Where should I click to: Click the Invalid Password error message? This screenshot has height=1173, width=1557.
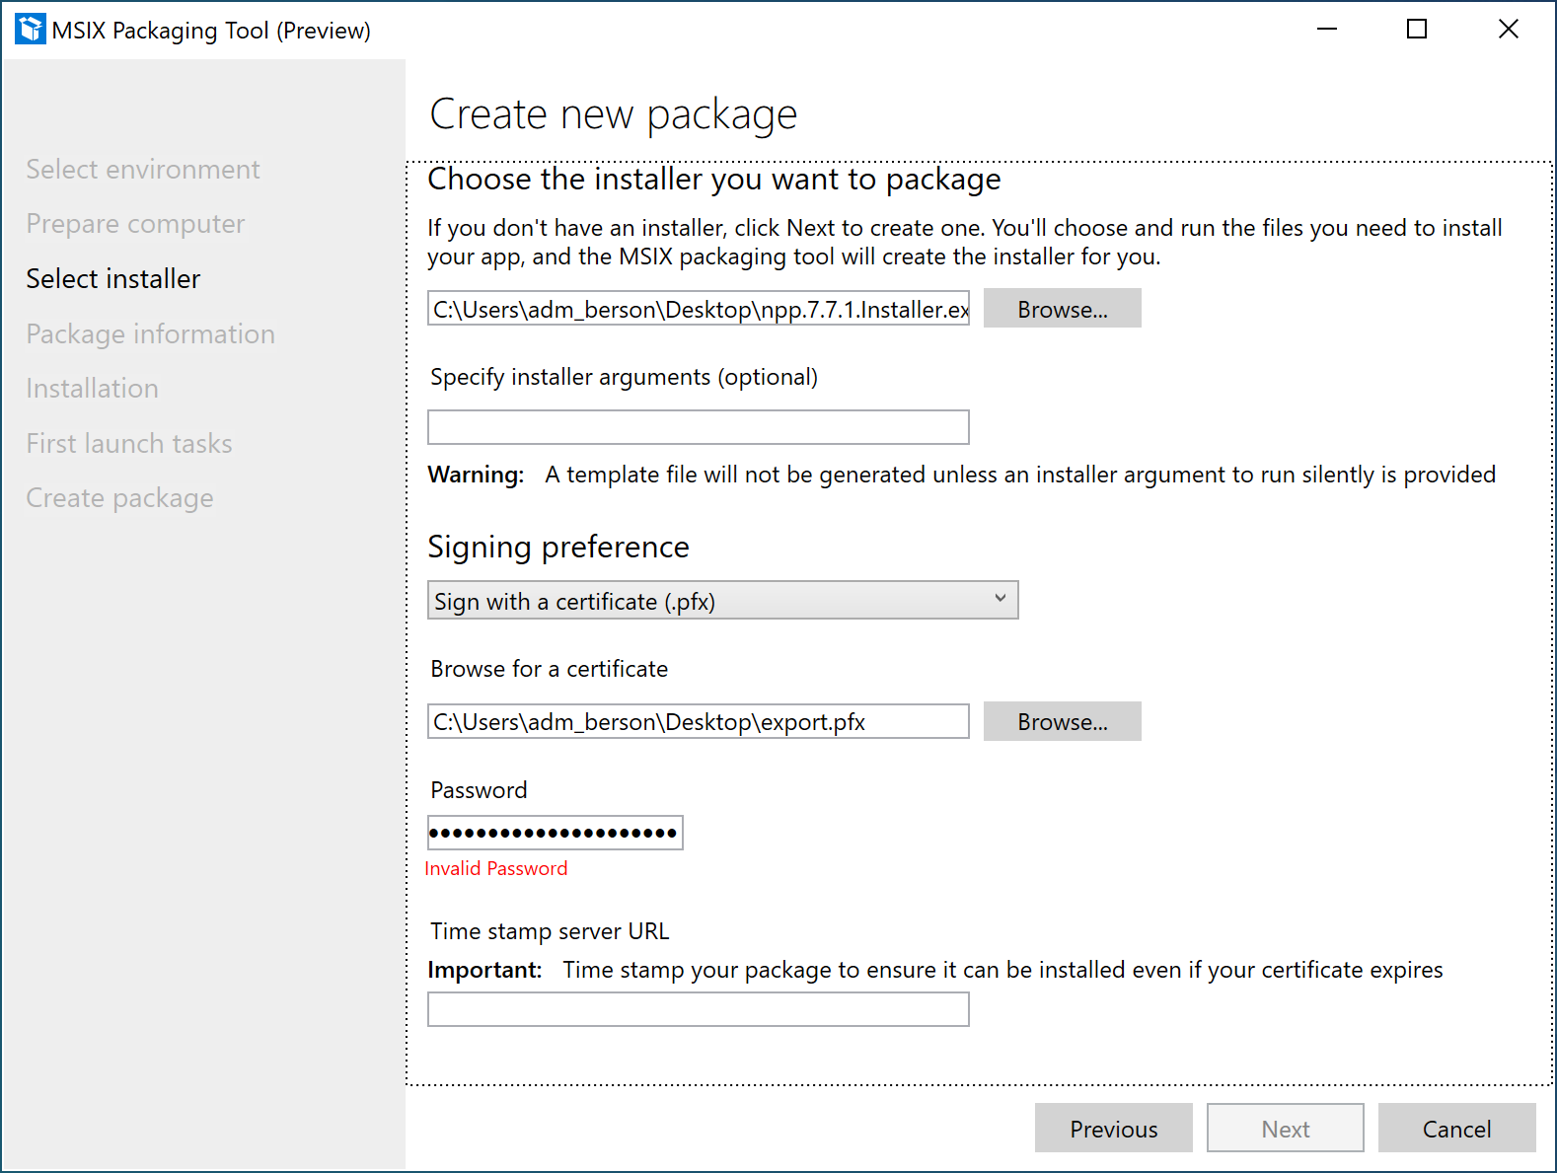pos(496,868)
